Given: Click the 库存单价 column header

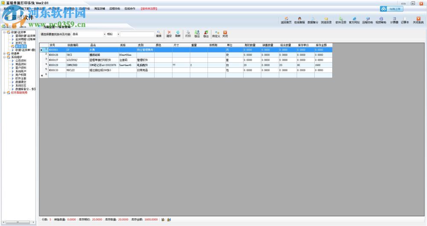Looking at the screenshot, I should point(306,45).
